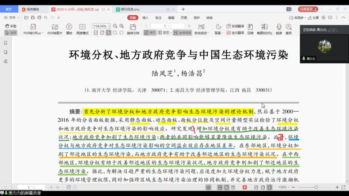This screenshot has width=349, height=196.
Task: Adjust the zoom slider handle in status bar
Action: tap(316, 188)
